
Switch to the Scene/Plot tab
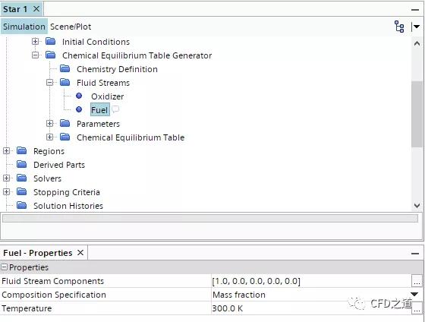click(71, 27)
